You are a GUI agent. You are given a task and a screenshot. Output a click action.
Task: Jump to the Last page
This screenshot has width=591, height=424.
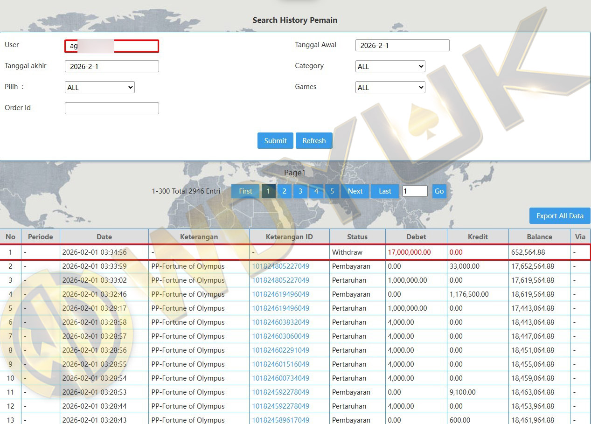coord(385,191)
